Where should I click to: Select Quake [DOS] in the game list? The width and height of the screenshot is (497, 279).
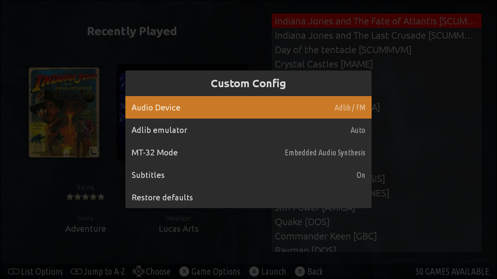tap(302, 222)
